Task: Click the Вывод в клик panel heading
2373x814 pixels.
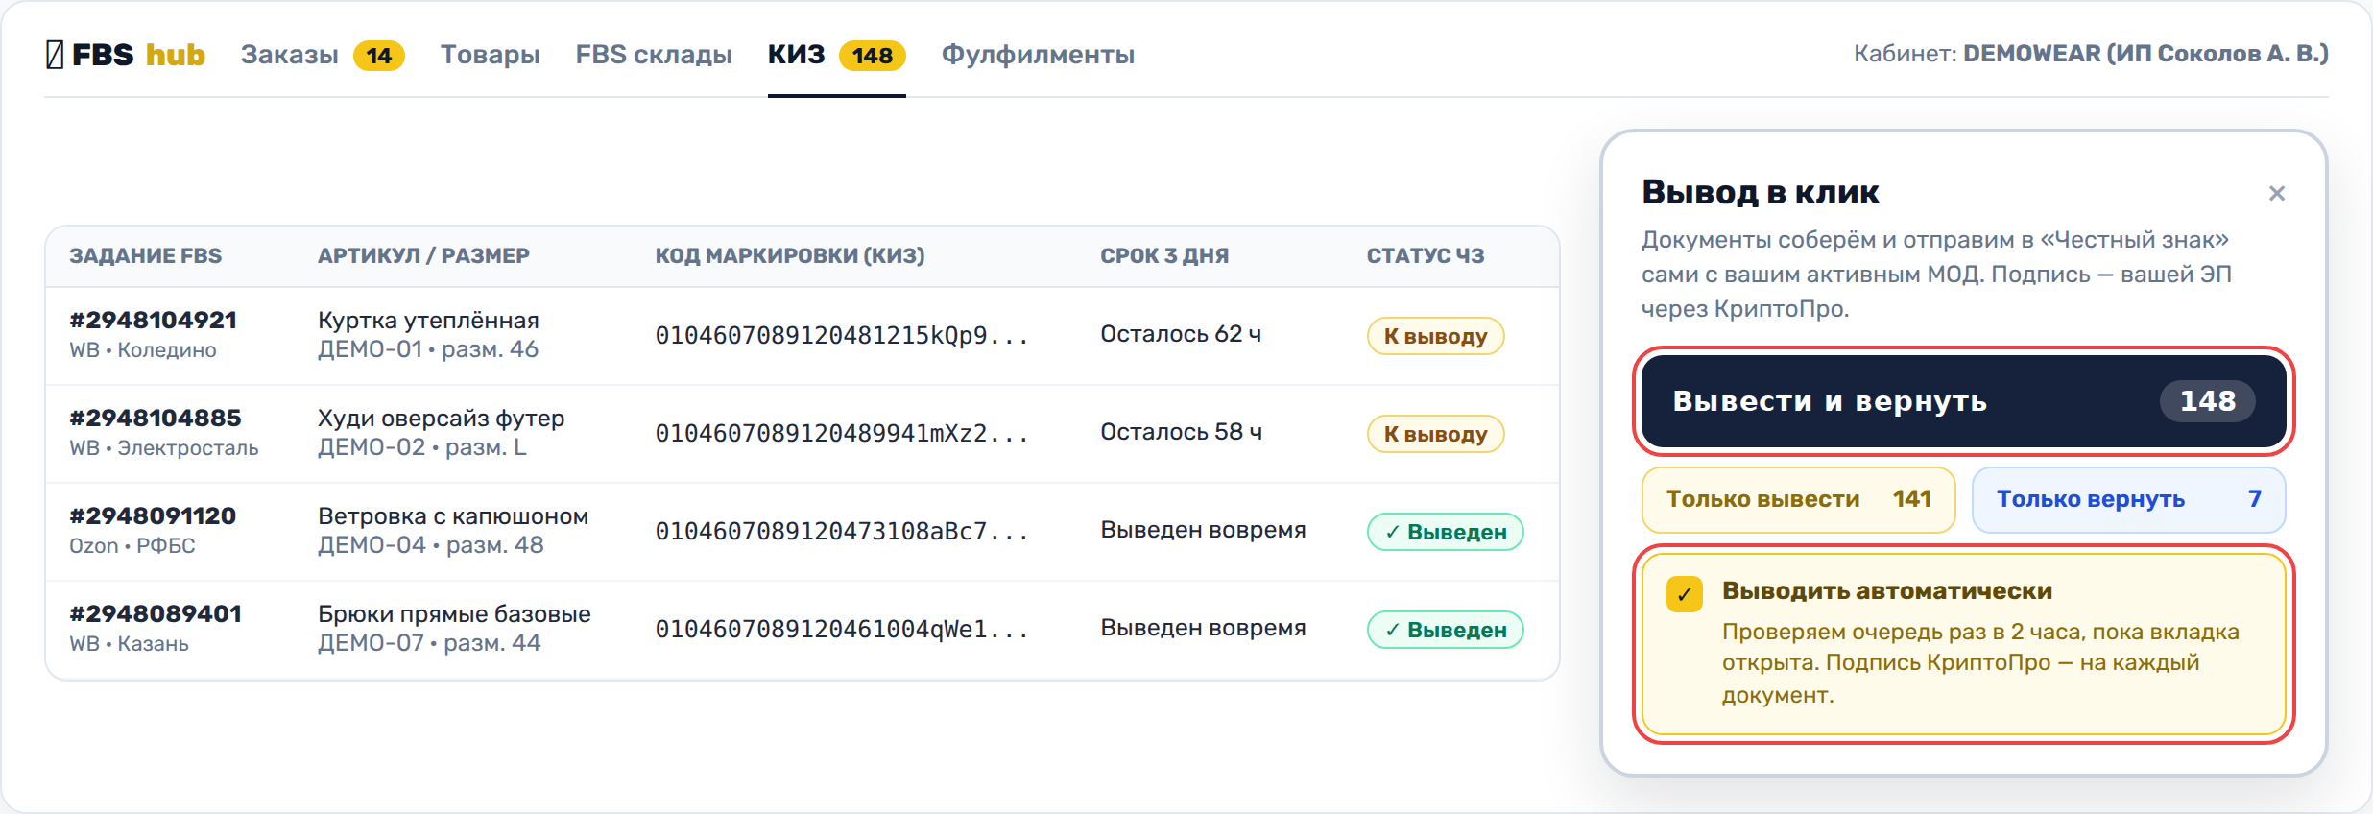Action: pyautogui.click(x=1761, y=192)
